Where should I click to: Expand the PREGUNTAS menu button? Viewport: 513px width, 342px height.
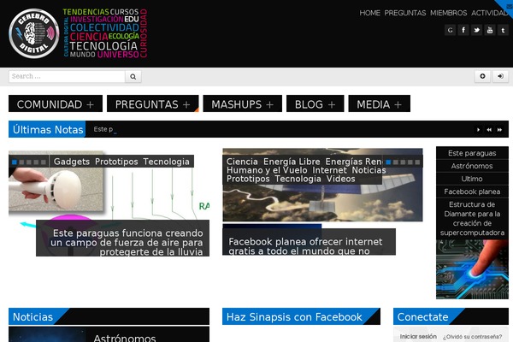tap(152, 103)
